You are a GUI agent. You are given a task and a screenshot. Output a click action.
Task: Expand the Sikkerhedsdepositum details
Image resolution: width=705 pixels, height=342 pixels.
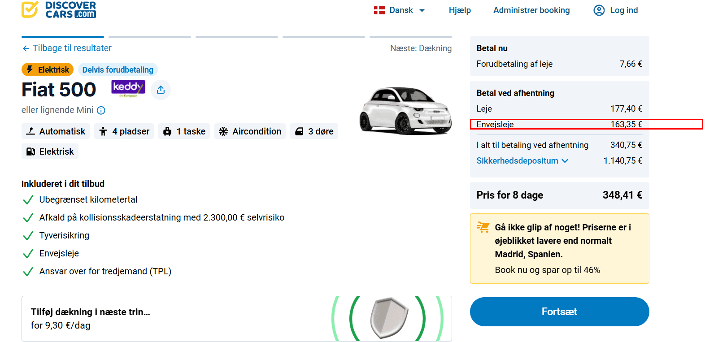click(522, 160)
